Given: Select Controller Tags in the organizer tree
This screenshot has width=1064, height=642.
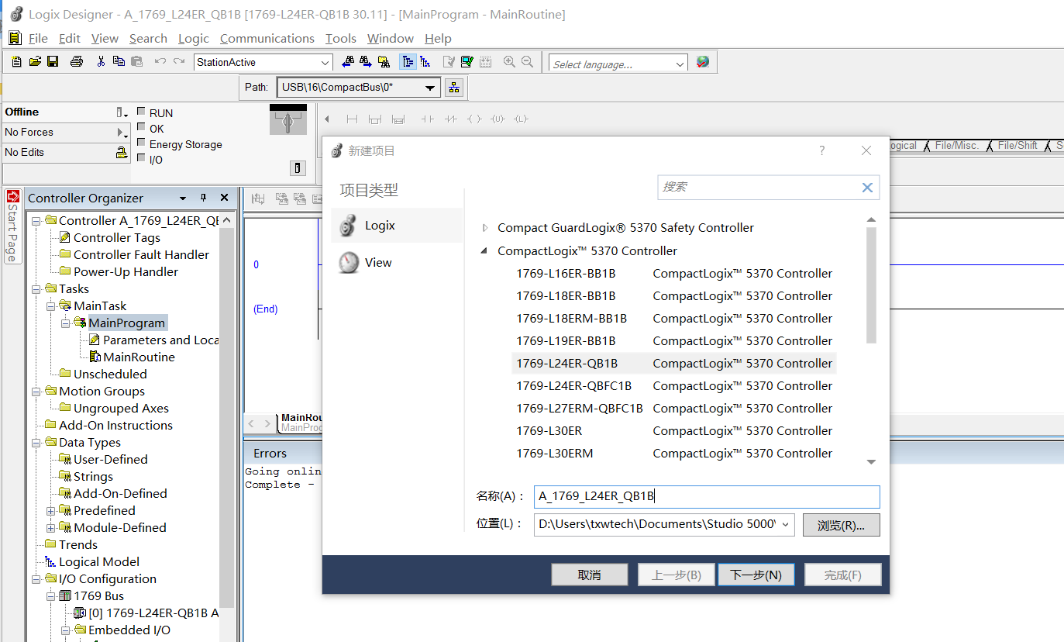Looking at the screenshot, I should (116, 238).
